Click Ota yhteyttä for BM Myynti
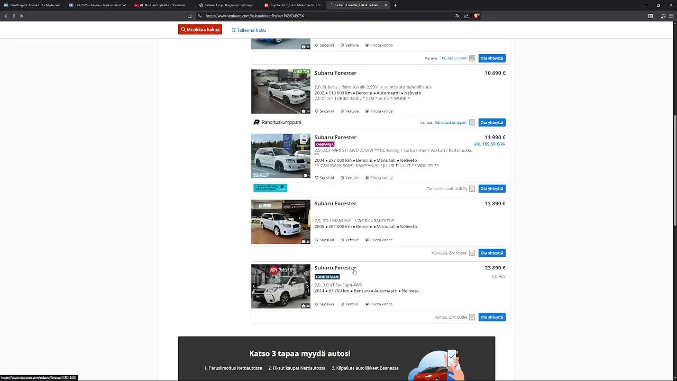Screen dimensions: 677x381 [x=492, y=253]
